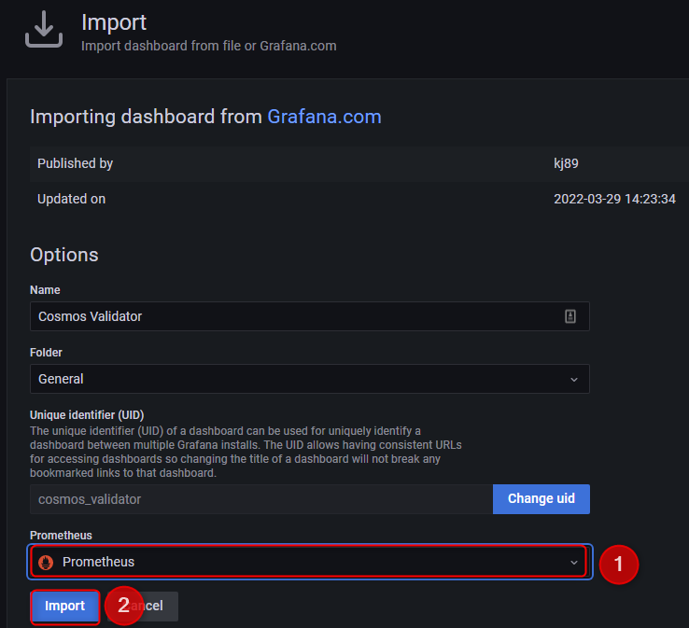Click the blue Import button

[x=65, y=607]
